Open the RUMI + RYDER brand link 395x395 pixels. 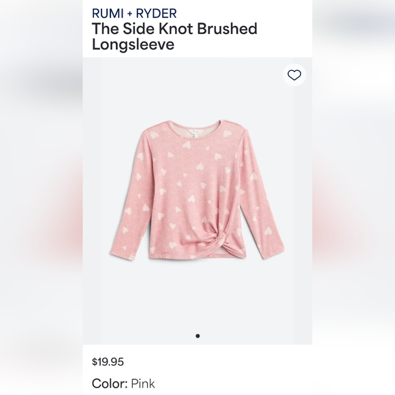[x=134, y=14]
